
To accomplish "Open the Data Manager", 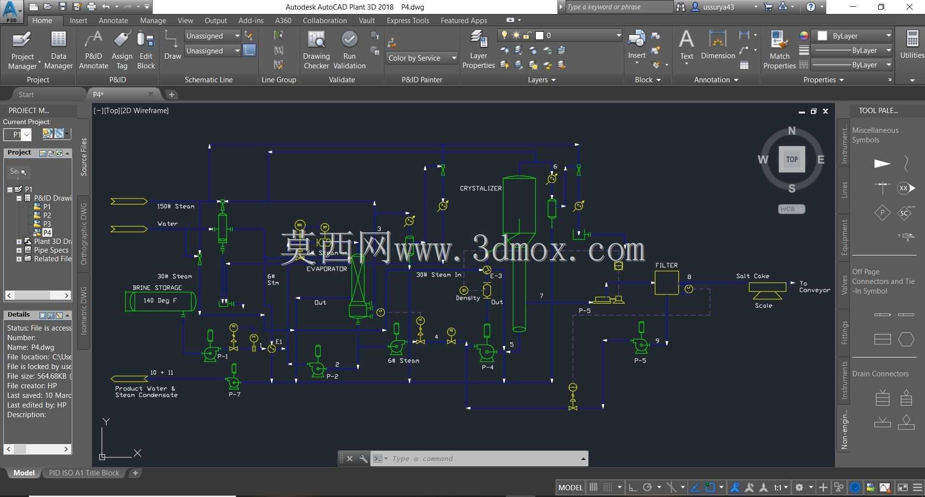I will tap(58, 50).
